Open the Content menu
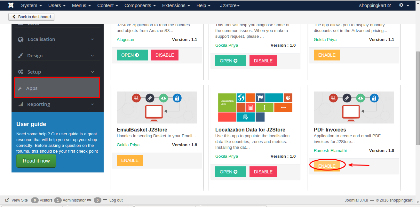The height and width of the screenshot is (207, 420). point(107,5)
